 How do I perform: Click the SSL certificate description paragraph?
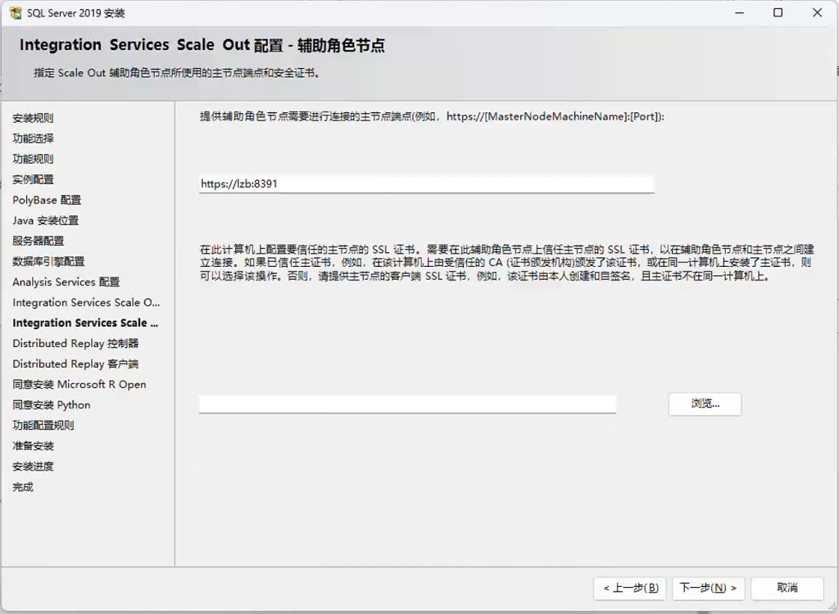506,263
